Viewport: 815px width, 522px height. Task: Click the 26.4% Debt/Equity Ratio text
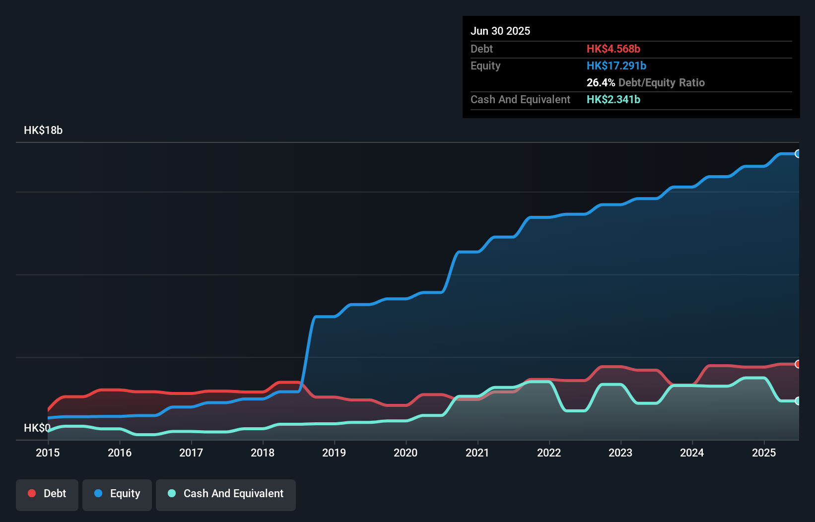click(645, 83)
